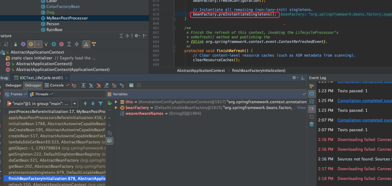This screenshot has width=392, height=186.
Task: Click Drop Frame debugger icon
Action: coord(114,85)
